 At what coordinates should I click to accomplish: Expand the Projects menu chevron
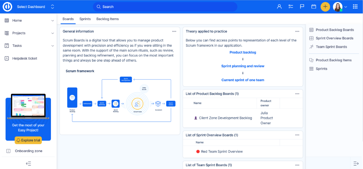[x=52, y=33]
